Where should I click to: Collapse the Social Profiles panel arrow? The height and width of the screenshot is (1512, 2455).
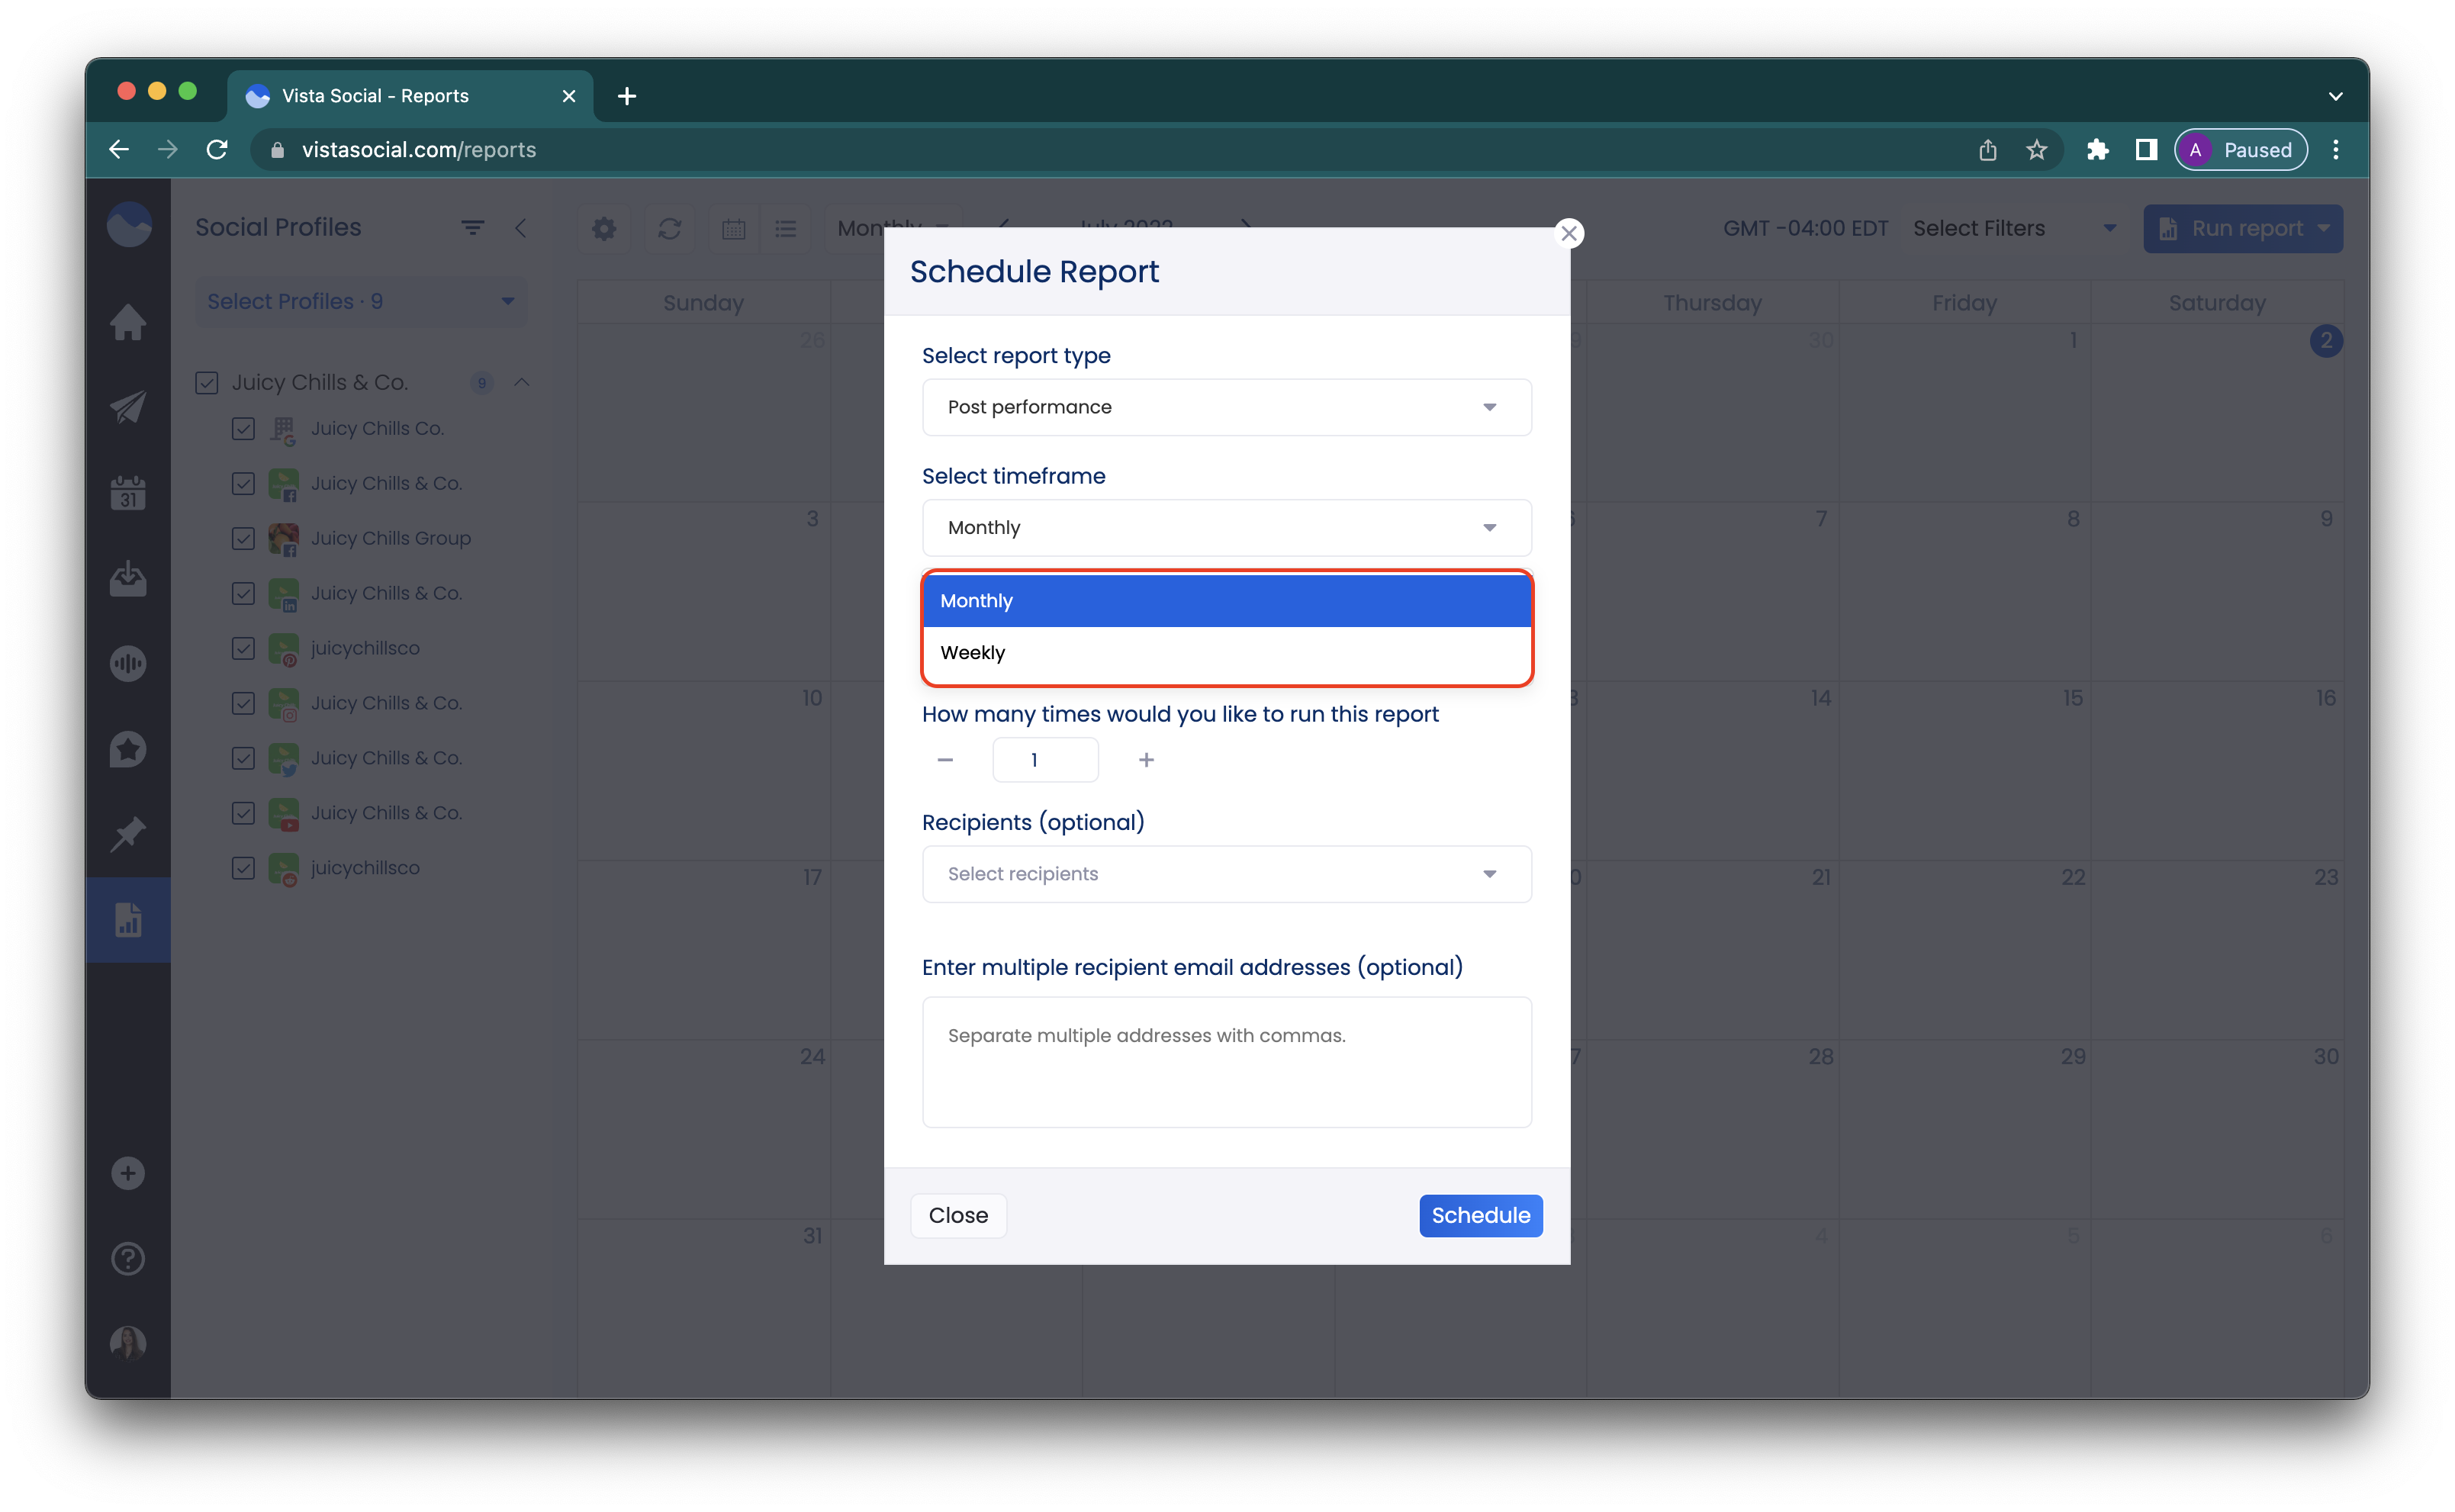point(521,228)
